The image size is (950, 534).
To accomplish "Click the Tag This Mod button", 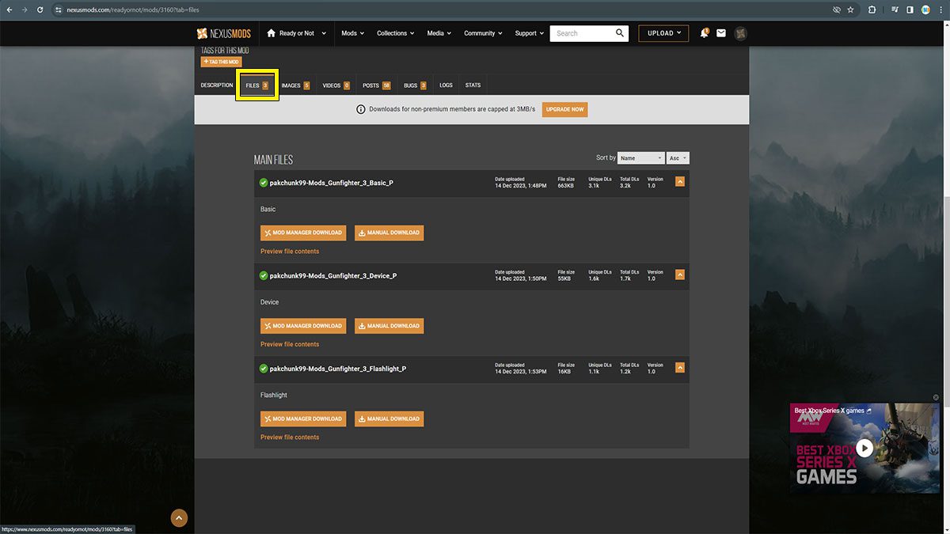I will pos(221,62).
